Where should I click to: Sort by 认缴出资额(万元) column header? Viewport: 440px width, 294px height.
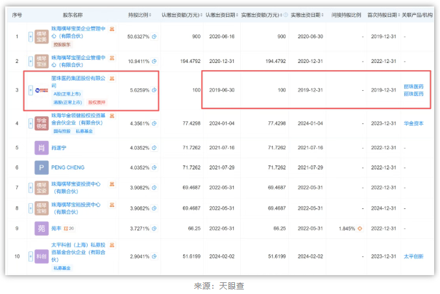181,14
